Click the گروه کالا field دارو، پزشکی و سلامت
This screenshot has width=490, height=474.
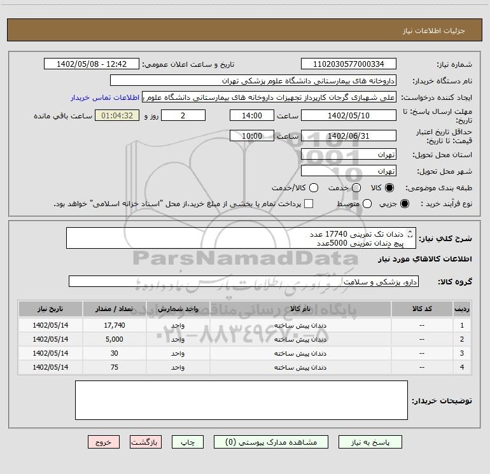point(244,281)
